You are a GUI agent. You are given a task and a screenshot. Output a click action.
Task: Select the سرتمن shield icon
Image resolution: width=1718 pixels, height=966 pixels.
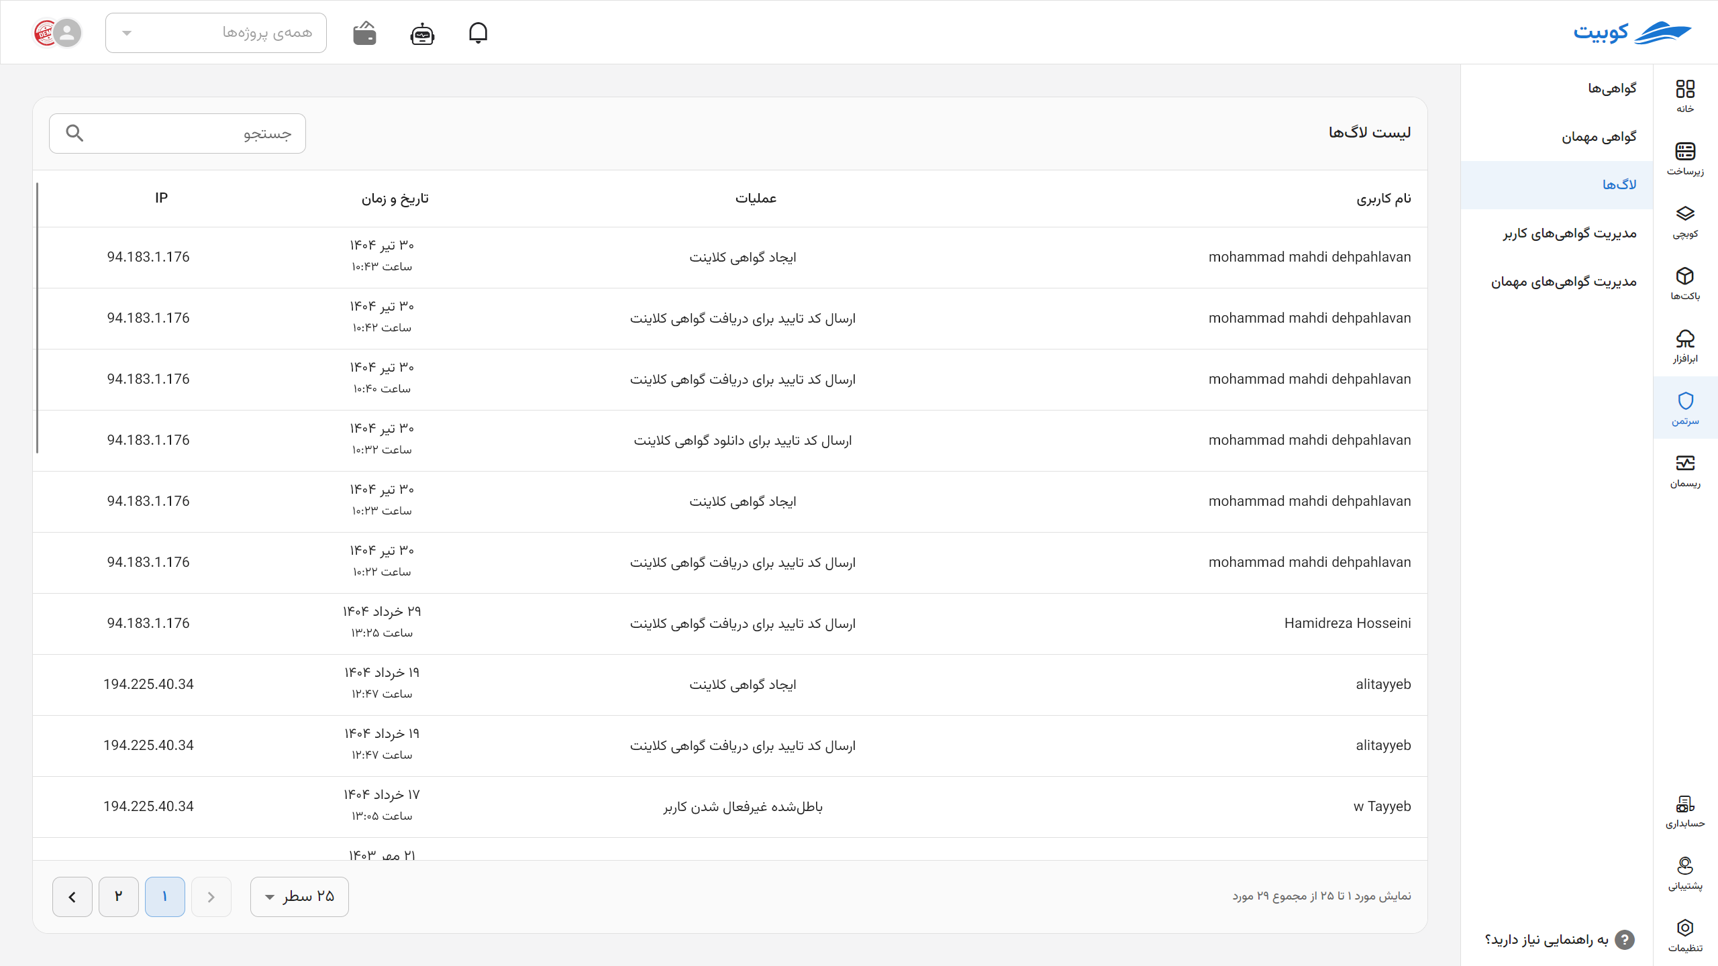pyautogui.click(x=1685, y=408)
